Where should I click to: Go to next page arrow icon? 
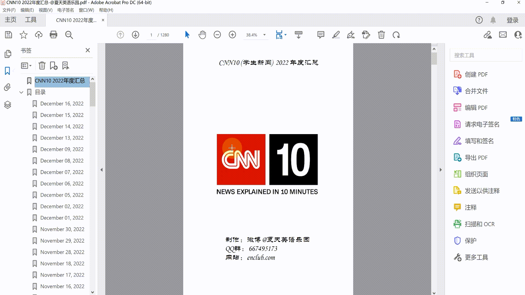tap(136, 35)
